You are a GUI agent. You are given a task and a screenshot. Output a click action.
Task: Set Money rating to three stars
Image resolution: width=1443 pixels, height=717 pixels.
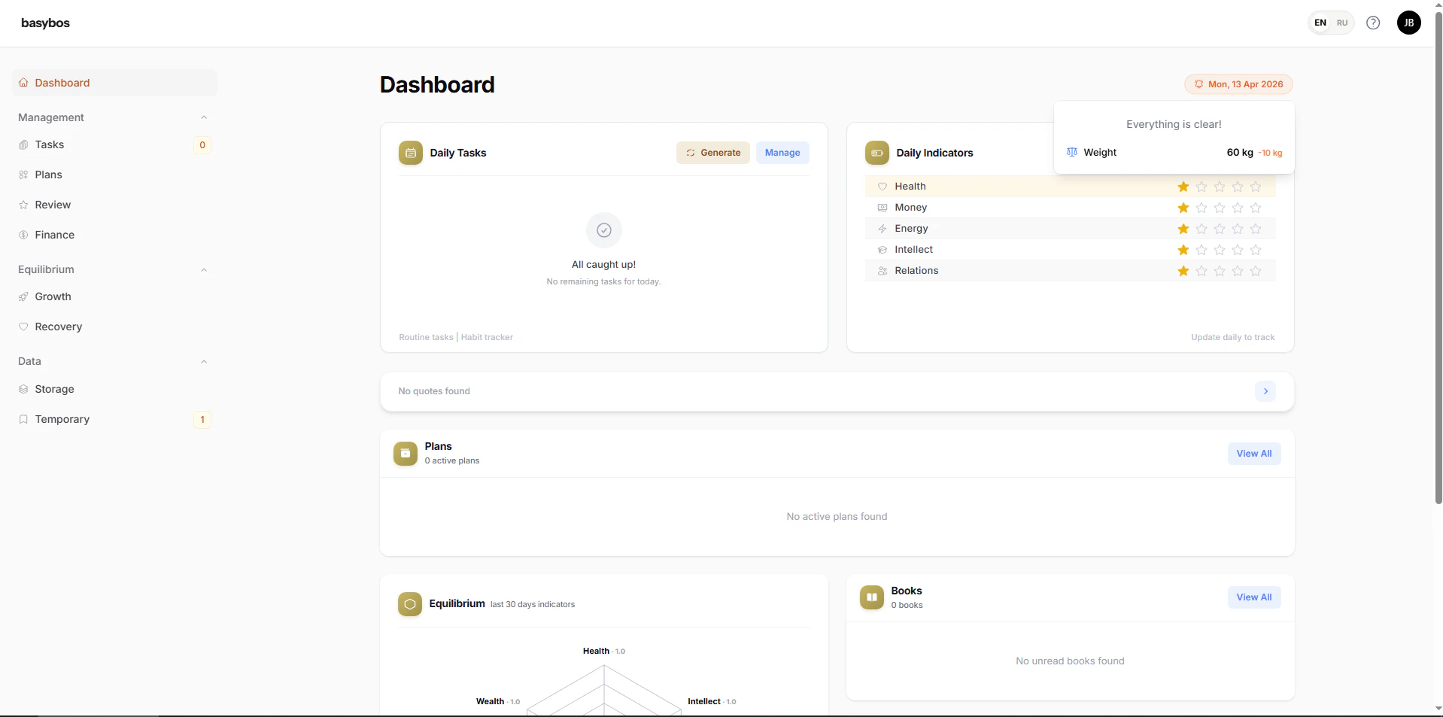click(1220, 208)
